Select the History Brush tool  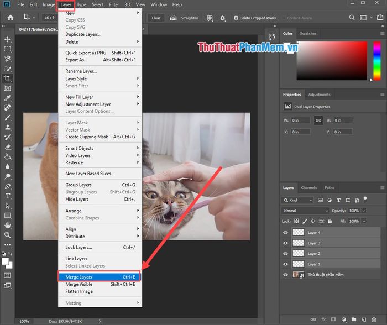point(7,137)
